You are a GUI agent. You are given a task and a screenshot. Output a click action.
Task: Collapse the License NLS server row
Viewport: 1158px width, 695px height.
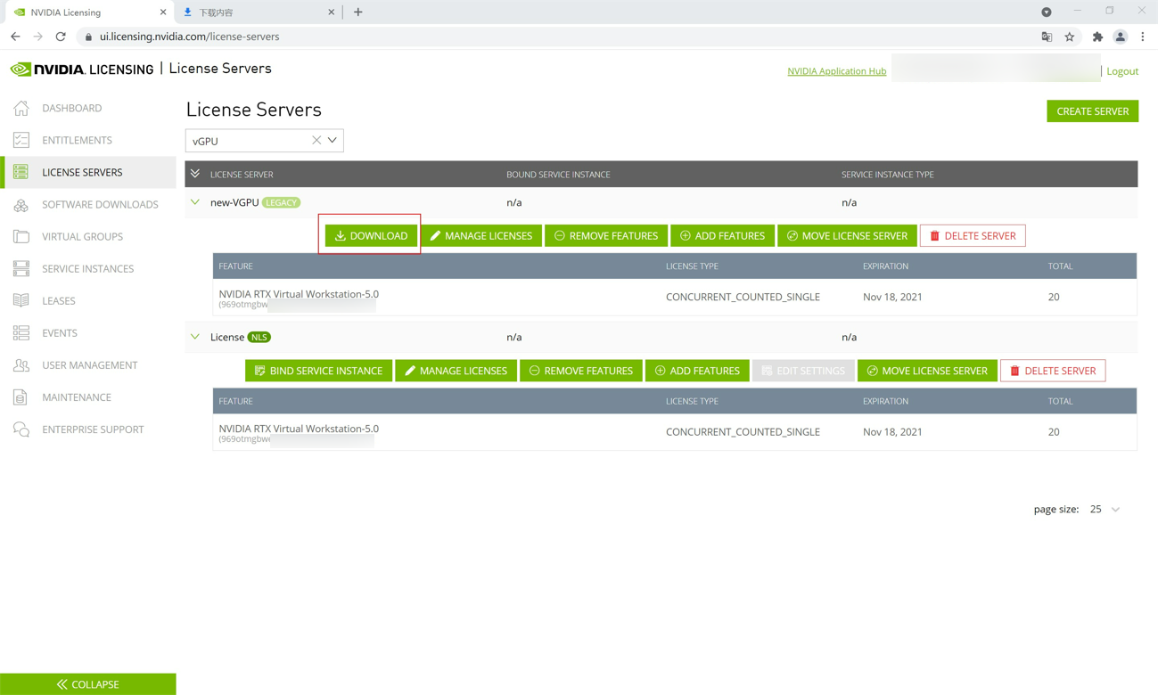pos(195,337)
